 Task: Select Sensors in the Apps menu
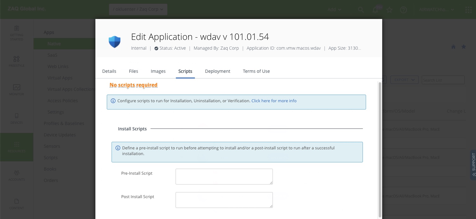(52, 146)
